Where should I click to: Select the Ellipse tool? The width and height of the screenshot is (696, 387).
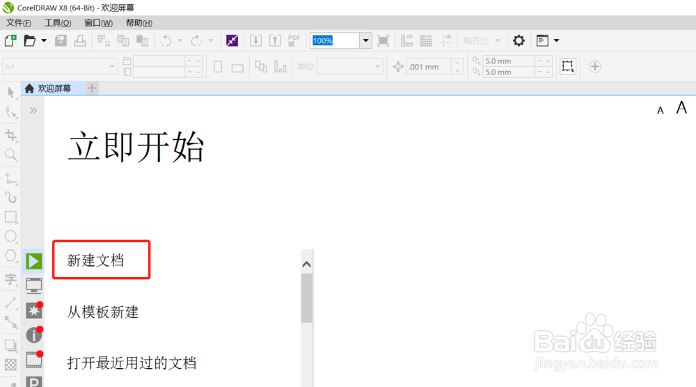point(11,236)
